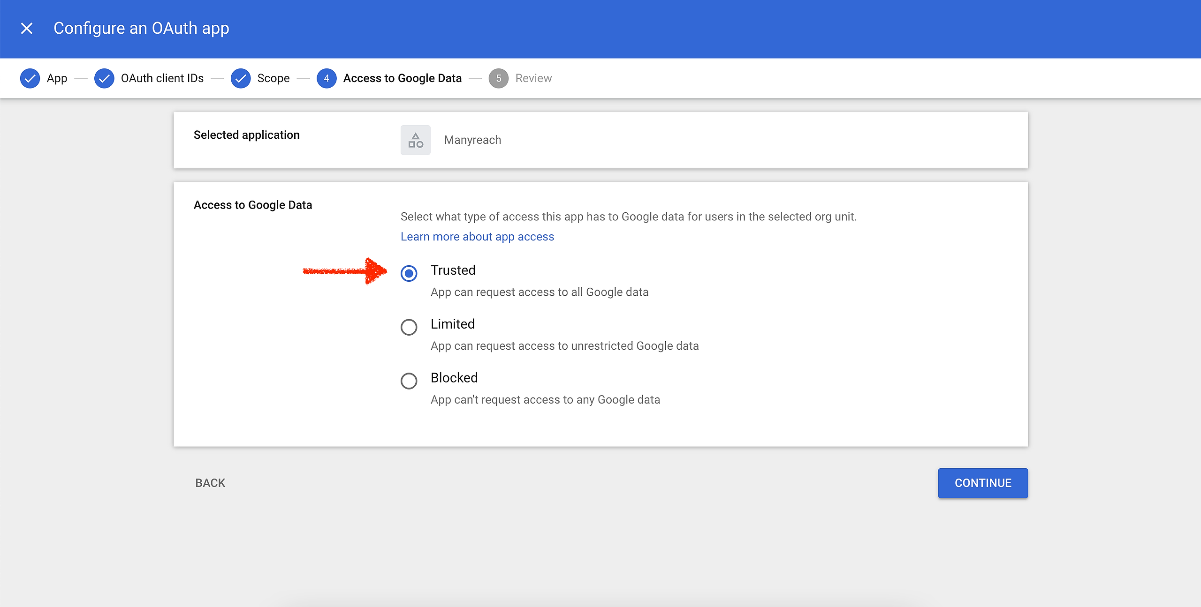Click the Access to Google Data section heading
The height and width of the screenshot is (607, 1201).
point(253,205)
